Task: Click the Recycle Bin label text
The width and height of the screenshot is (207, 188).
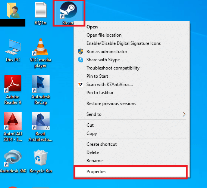Action: click(41, 171)
